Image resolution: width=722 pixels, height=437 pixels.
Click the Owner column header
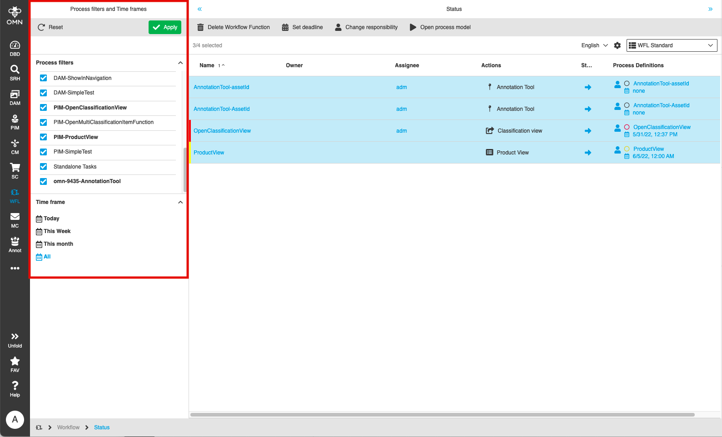[294, 65]
